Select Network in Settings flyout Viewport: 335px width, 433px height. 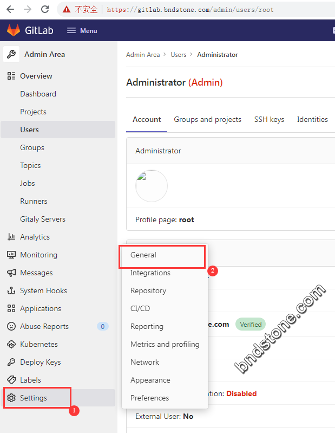tap(165, 362)
